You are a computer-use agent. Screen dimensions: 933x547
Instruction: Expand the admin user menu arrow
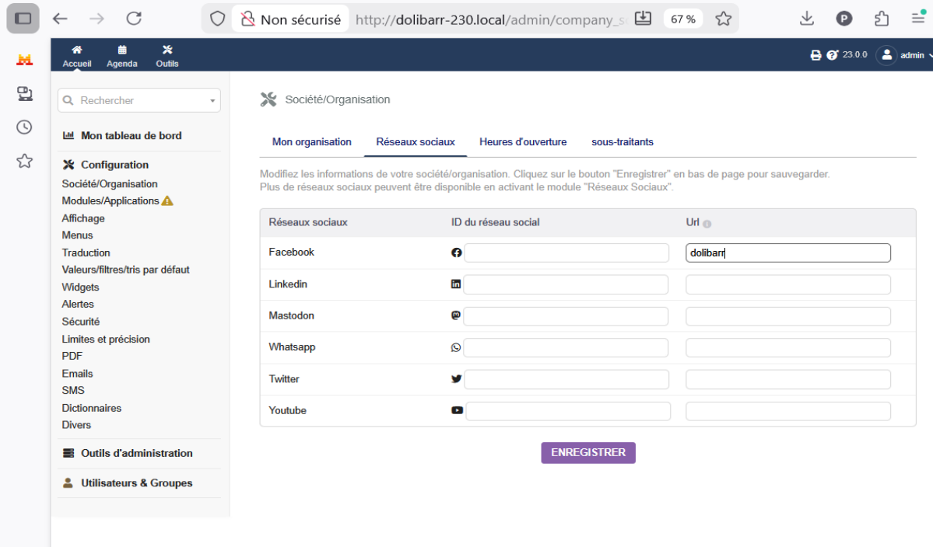click(929, 55)
